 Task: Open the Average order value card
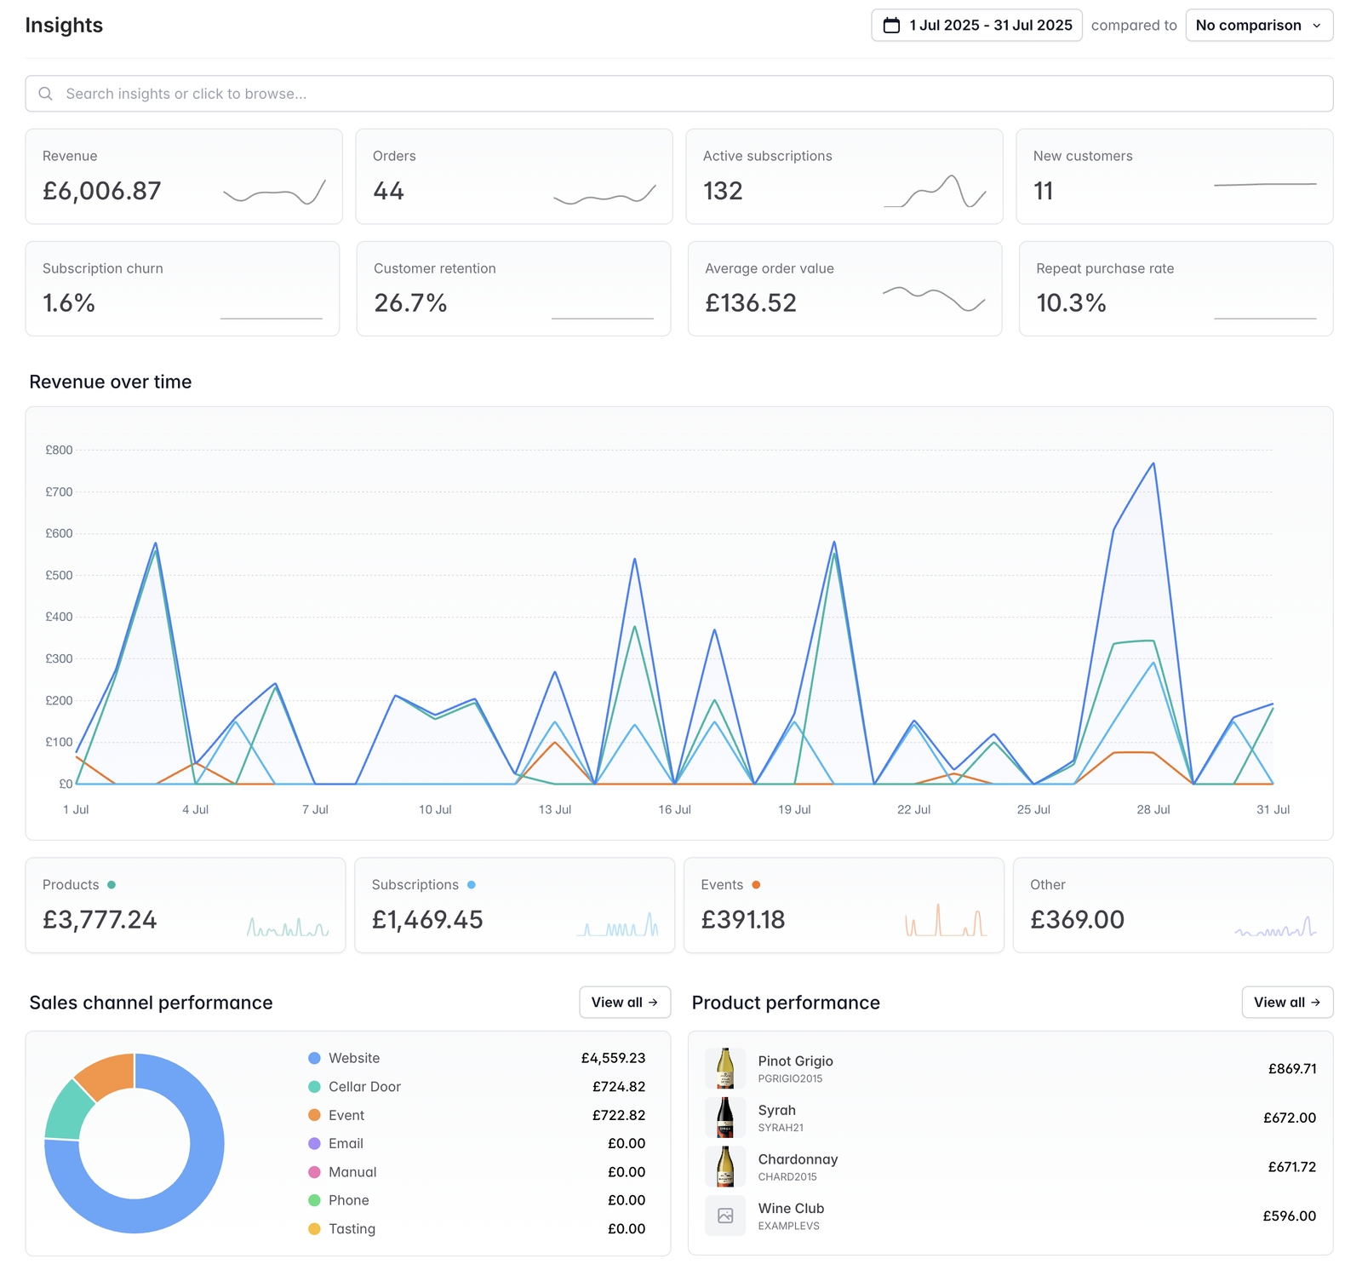844,289
